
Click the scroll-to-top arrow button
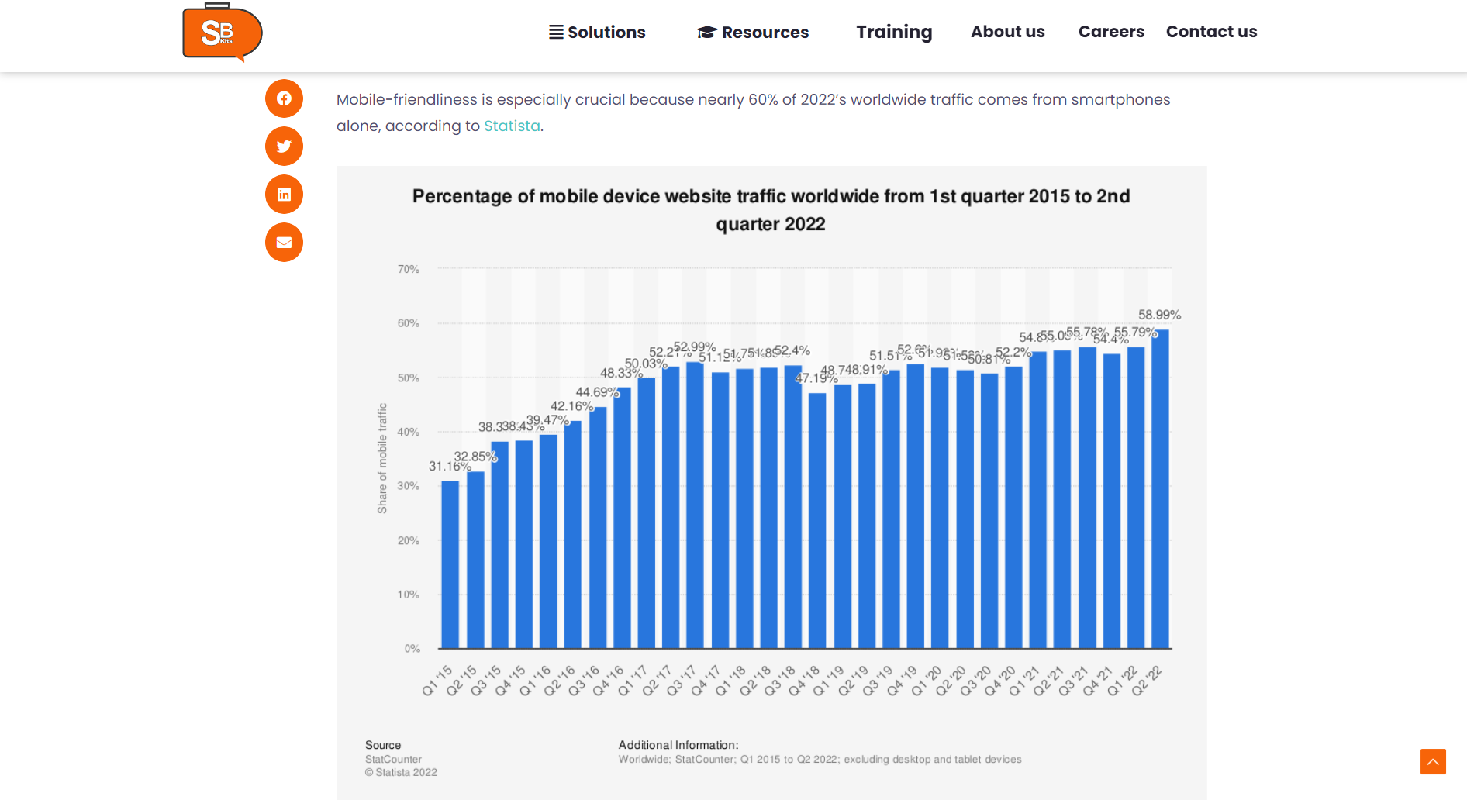(1433, 761)
